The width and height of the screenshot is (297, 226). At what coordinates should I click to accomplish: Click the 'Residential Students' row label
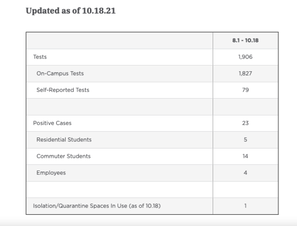[64, 140]
